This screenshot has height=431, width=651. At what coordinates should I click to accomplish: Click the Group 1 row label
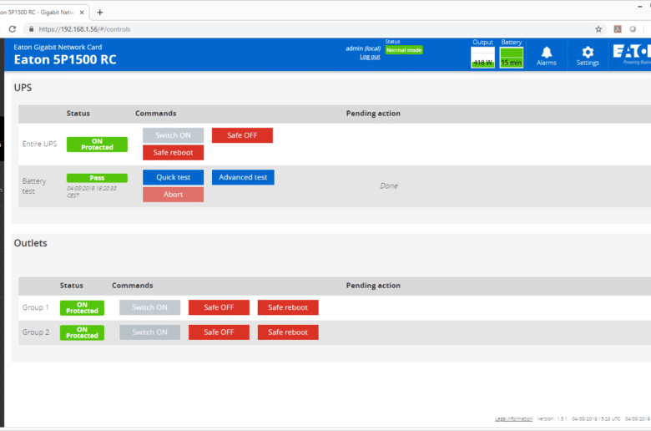coord(36,307)
